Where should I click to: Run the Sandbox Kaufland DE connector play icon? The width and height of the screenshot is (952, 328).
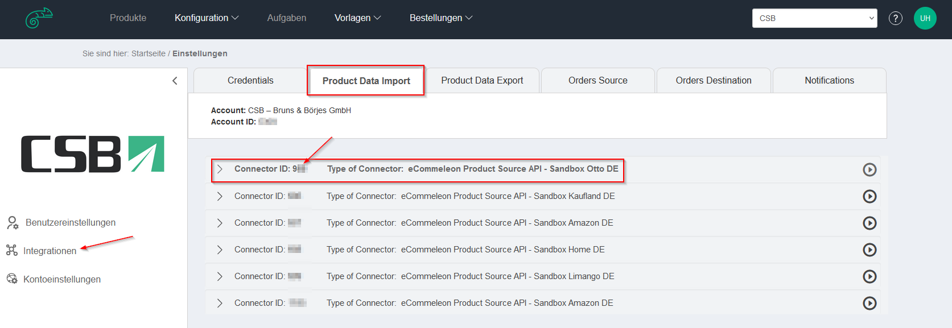click(869, 196)
